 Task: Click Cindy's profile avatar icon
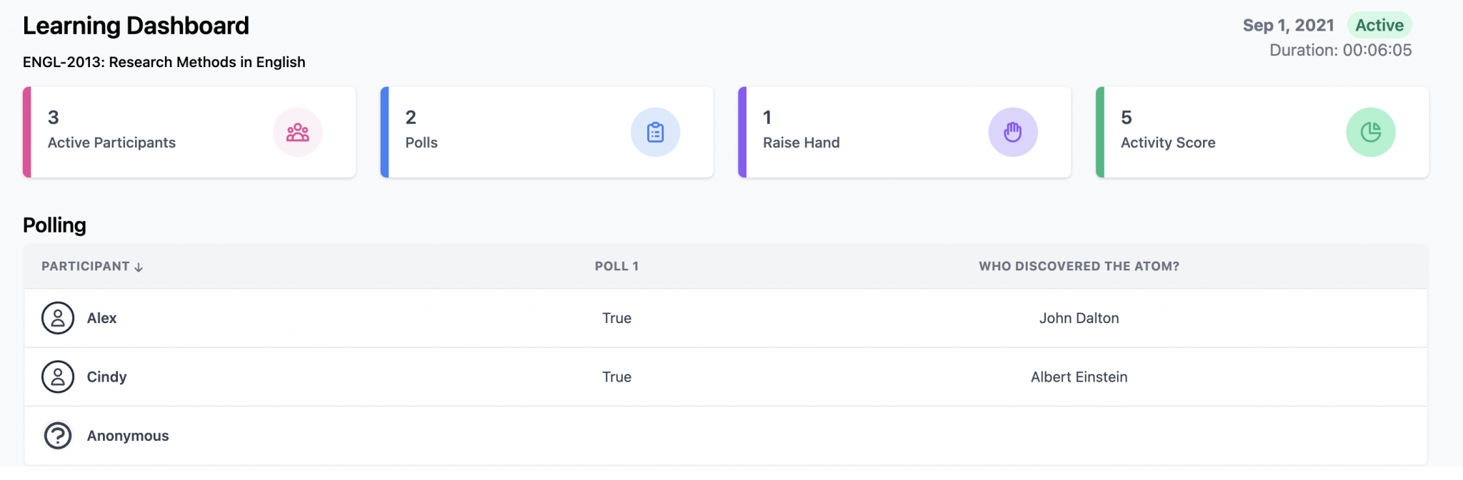[x=58, y=377]
